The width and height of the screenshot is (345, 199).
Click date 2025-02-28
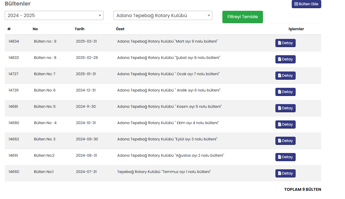pos(87,58)
